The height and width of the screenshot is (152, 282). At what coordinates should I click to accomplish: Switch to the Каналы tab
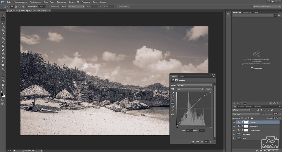pos(241,107)
